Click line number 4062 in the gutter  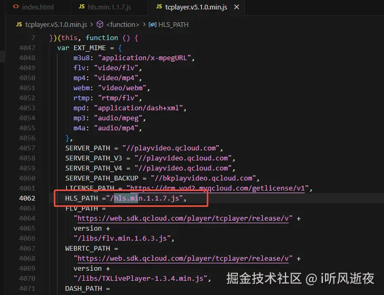point(27,198)
